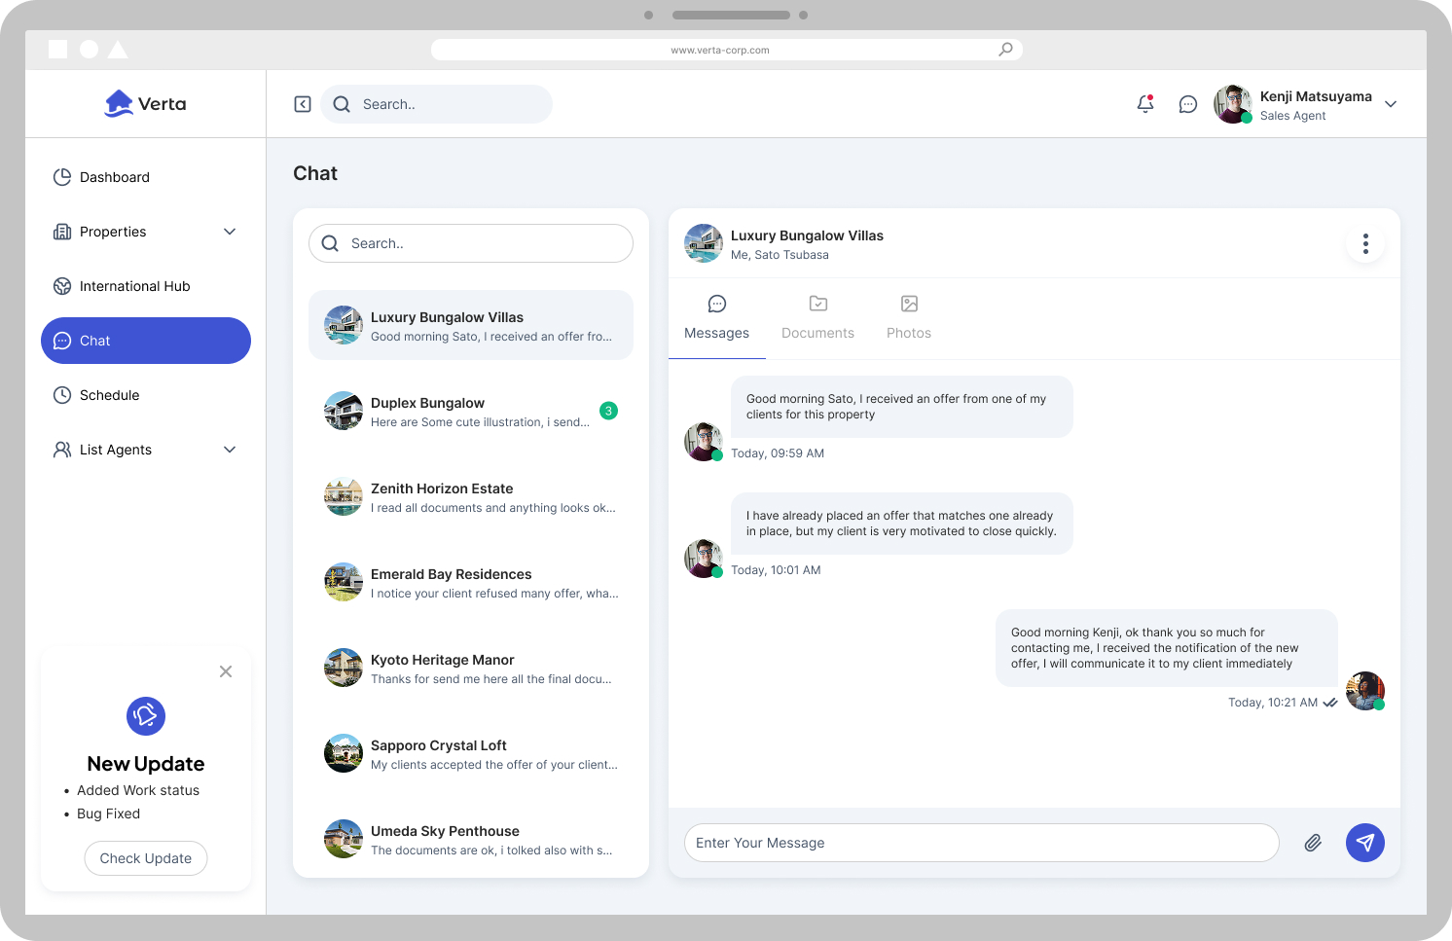Open Dashboard from the sidebar

click(x=146, y=177)
